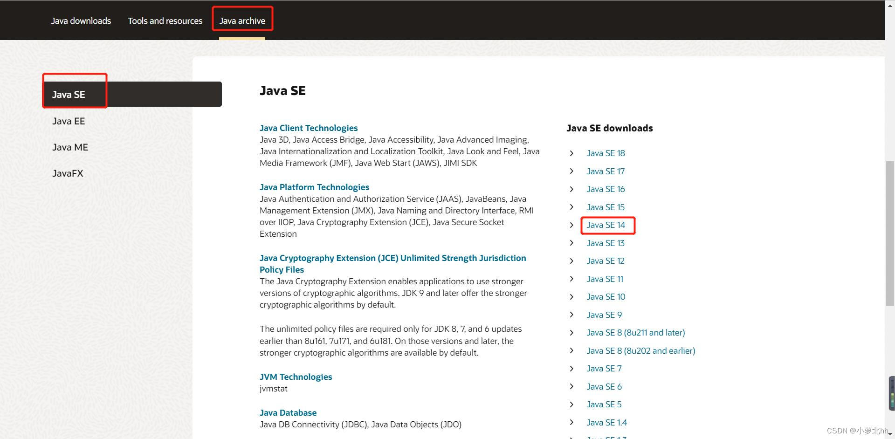Click the Java SE 7 download link
This screenshot has width=895, height=439.
[x=604, y=369]
